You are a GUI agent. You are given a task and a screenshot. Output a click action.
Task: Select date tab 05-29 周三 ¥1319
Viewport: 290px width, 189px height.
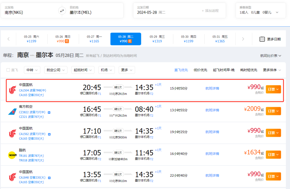coord(157,39)
